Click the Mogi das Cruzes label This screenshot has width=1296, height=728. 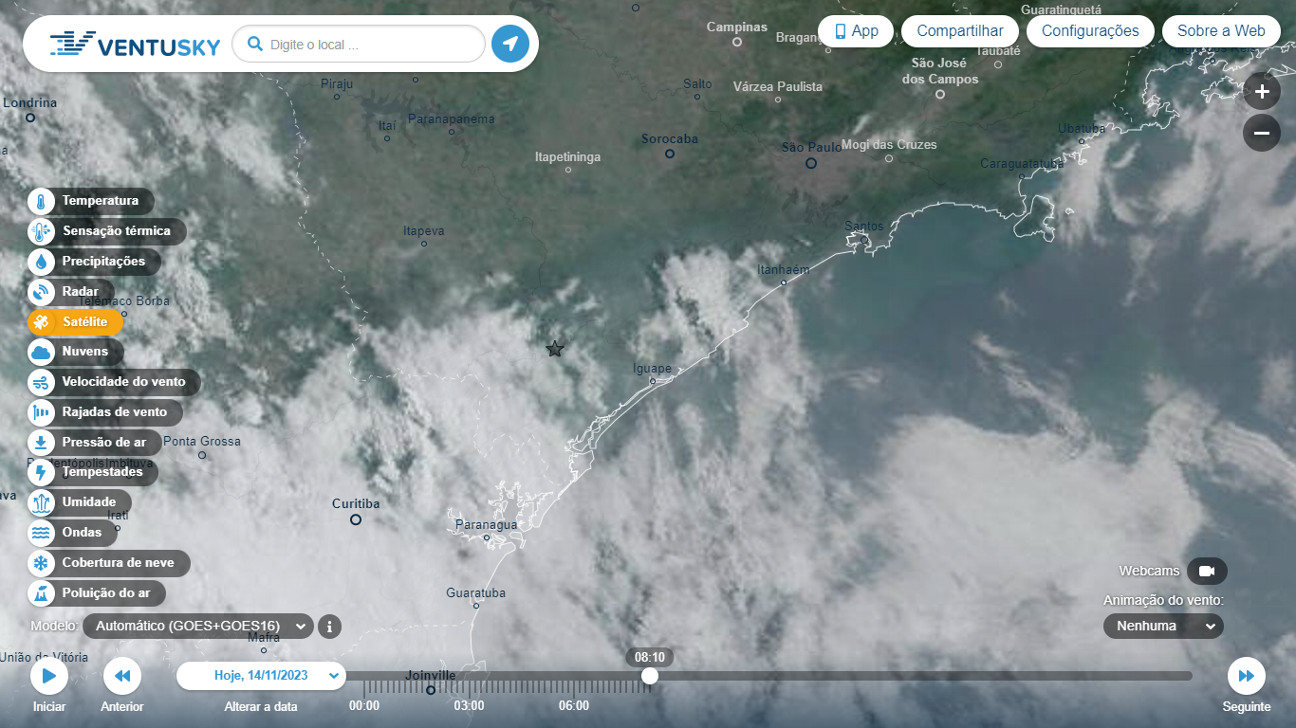[889, 144]
